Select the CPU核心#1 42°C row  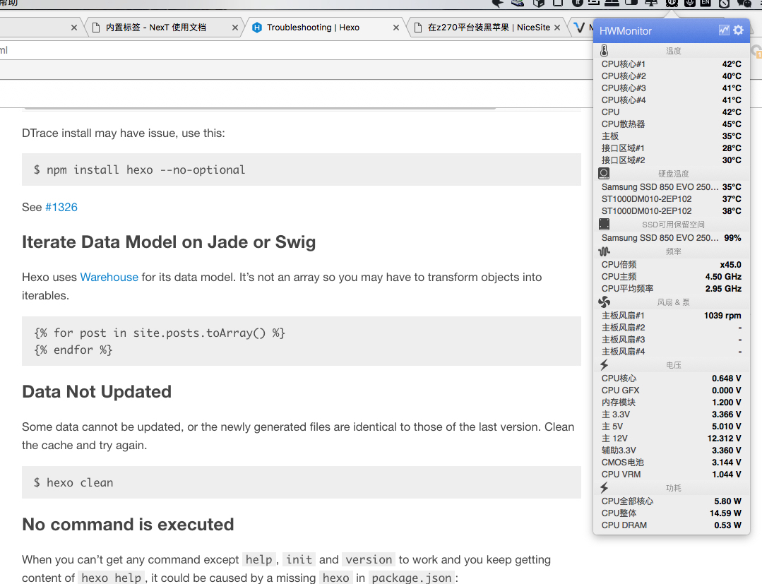[x=671, y=64]
